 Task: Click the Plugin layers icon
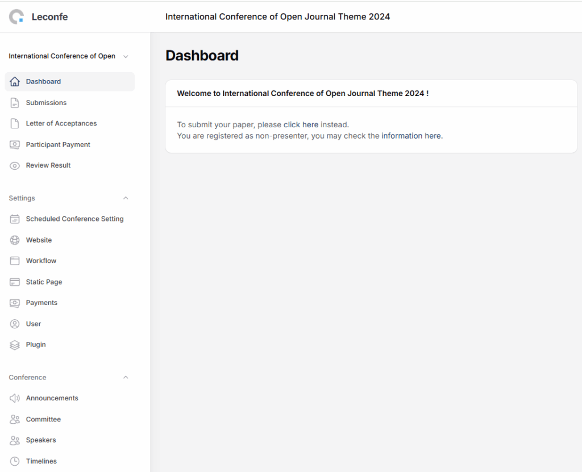pyautogui.click(x=15, y=345)
